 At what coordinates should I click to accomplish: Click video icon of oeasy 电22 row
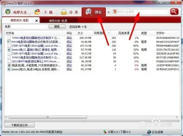pos(9,50)
